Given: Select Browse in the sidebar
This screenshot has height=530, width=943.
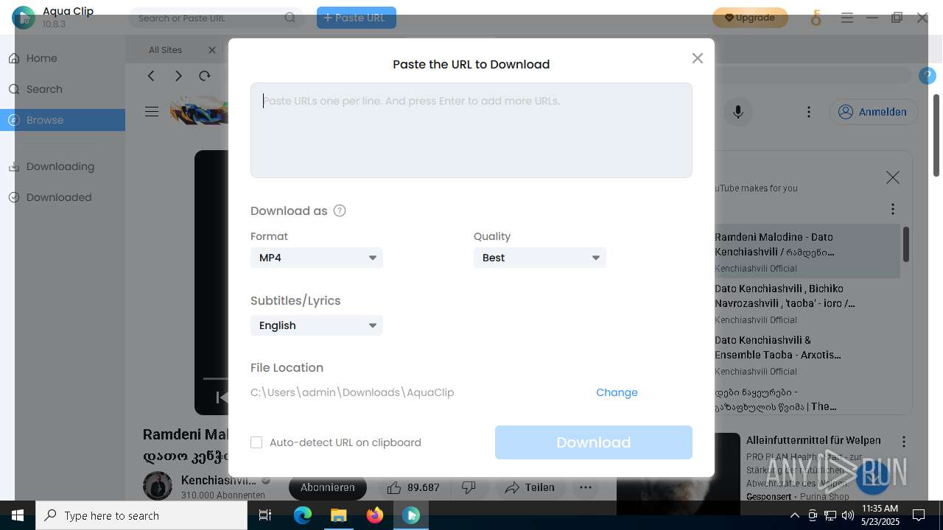Looking at the screenshot, I should coord(63,120).
